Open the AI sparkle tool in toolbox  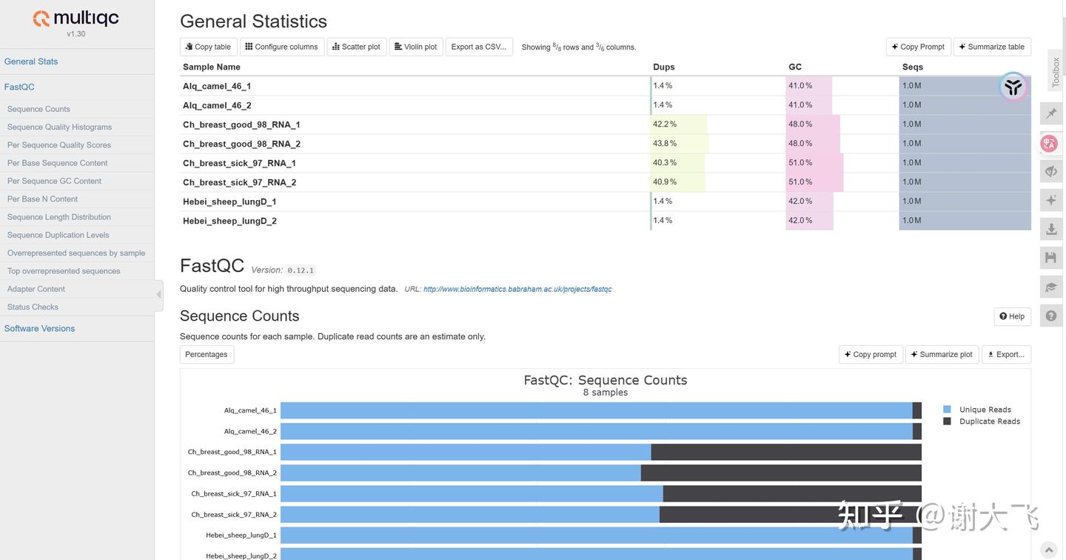(1051, 200)
